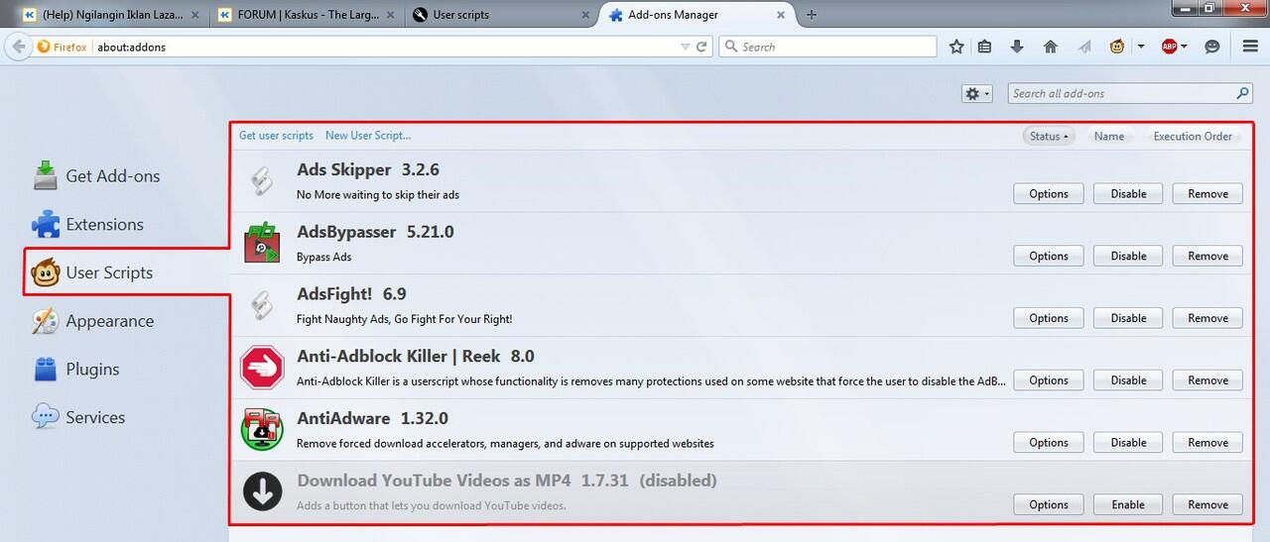
Task: Switch to the User scripts tab
Action: [501, 15]
